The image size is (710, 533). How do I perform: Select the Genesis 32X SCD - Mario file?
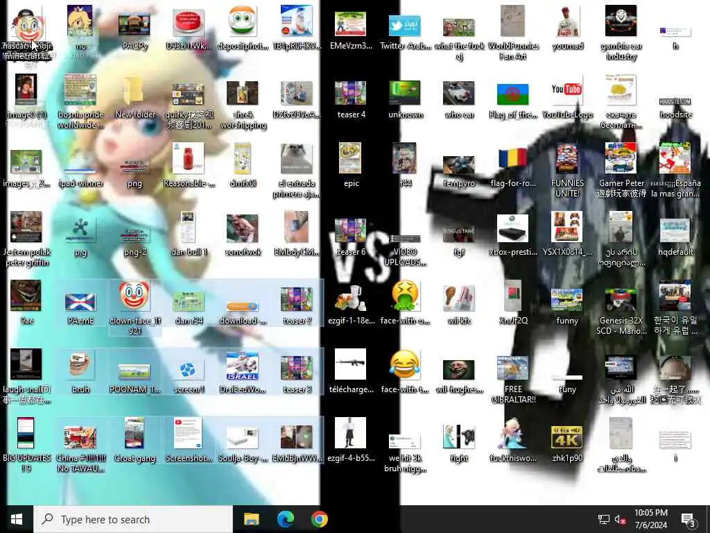pos(621,312)
